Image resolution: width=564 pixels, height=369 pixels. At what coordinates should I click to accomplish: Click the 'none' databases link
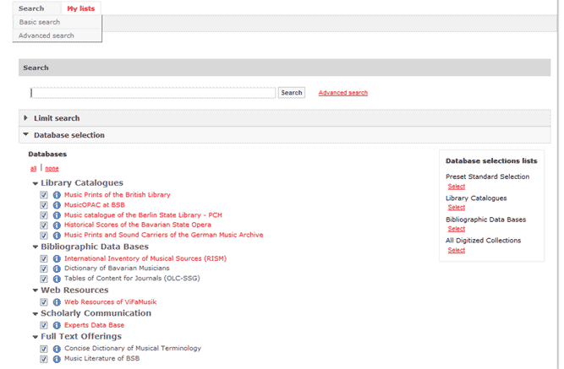(52, 169)
